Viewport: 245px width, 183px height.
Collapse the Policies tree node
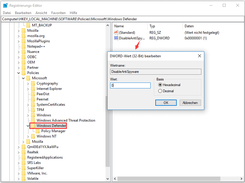pyautogui.click(x=18, y=73)
